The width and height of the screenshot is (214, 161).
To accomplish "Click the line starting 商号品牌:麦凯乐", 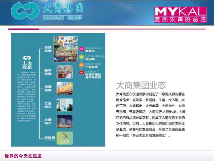I will click(150, 100).
